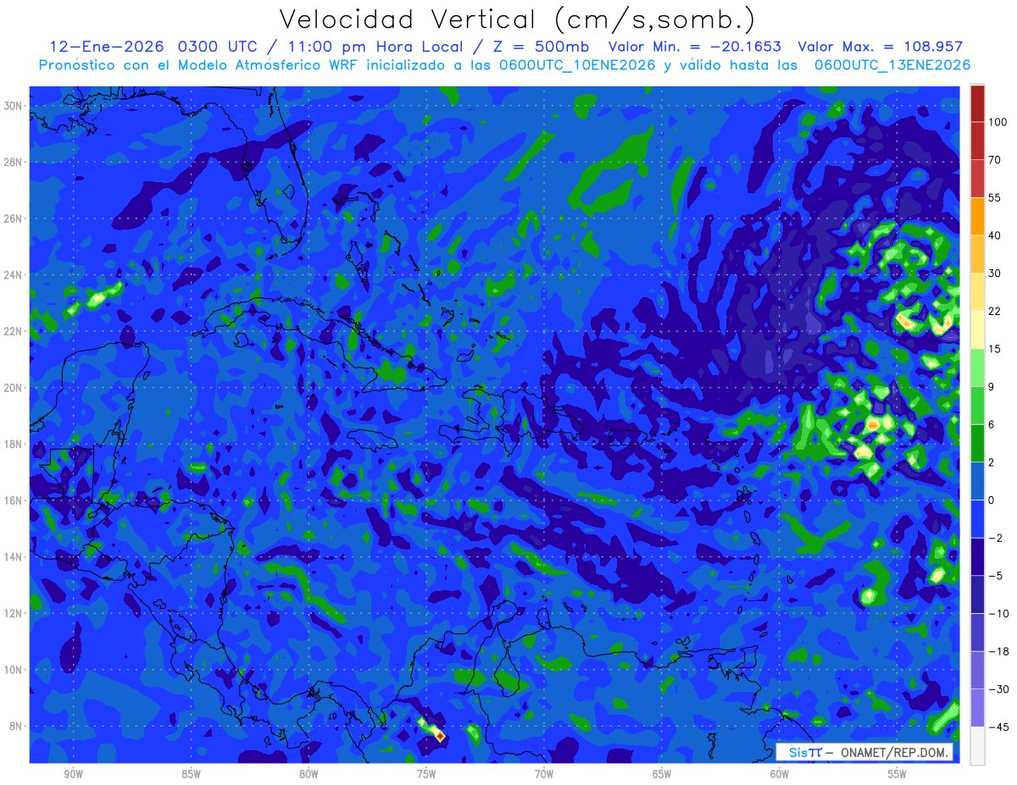Click the 8N latitude axis label
The height and width of the screenshot is (785, 1017).
coord(17,727)
